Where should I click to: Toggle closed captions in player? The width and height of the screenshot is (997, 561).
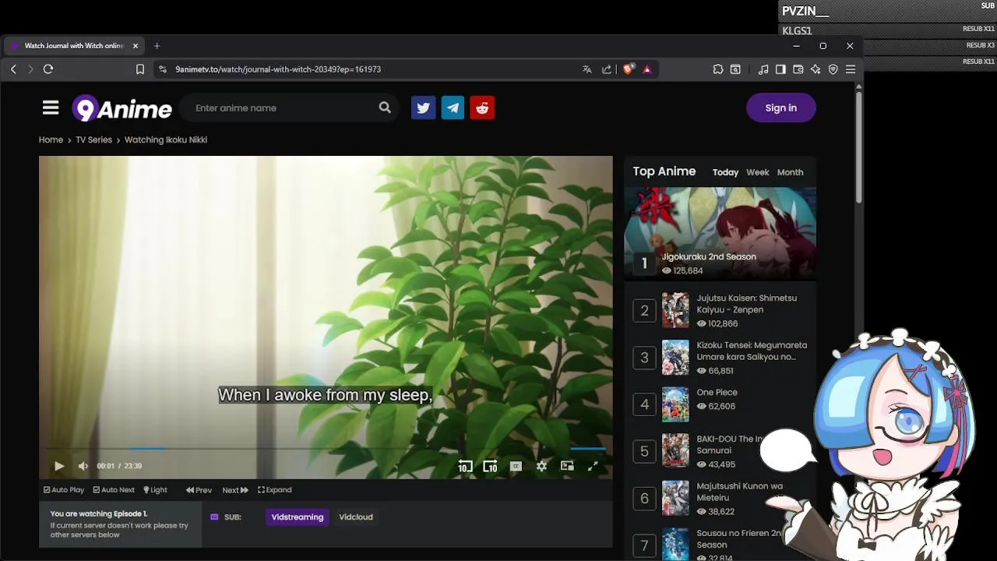(x=516, y=466)
